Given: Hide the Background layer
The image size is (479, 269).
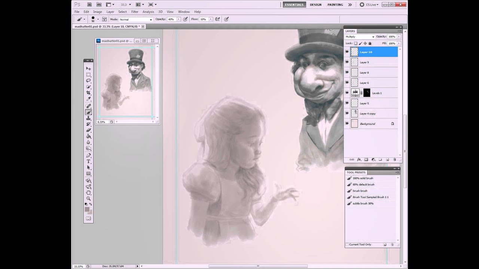Looking at the screenshot, I should pos(347,124).
